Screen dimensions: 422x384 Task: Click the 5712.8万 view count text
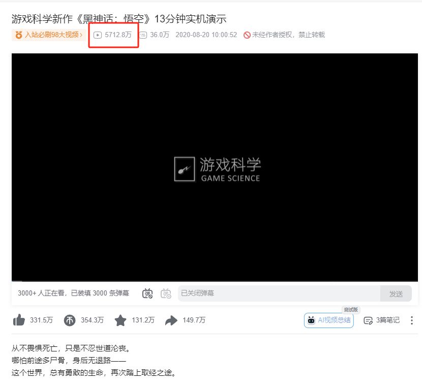coord(118,35)
